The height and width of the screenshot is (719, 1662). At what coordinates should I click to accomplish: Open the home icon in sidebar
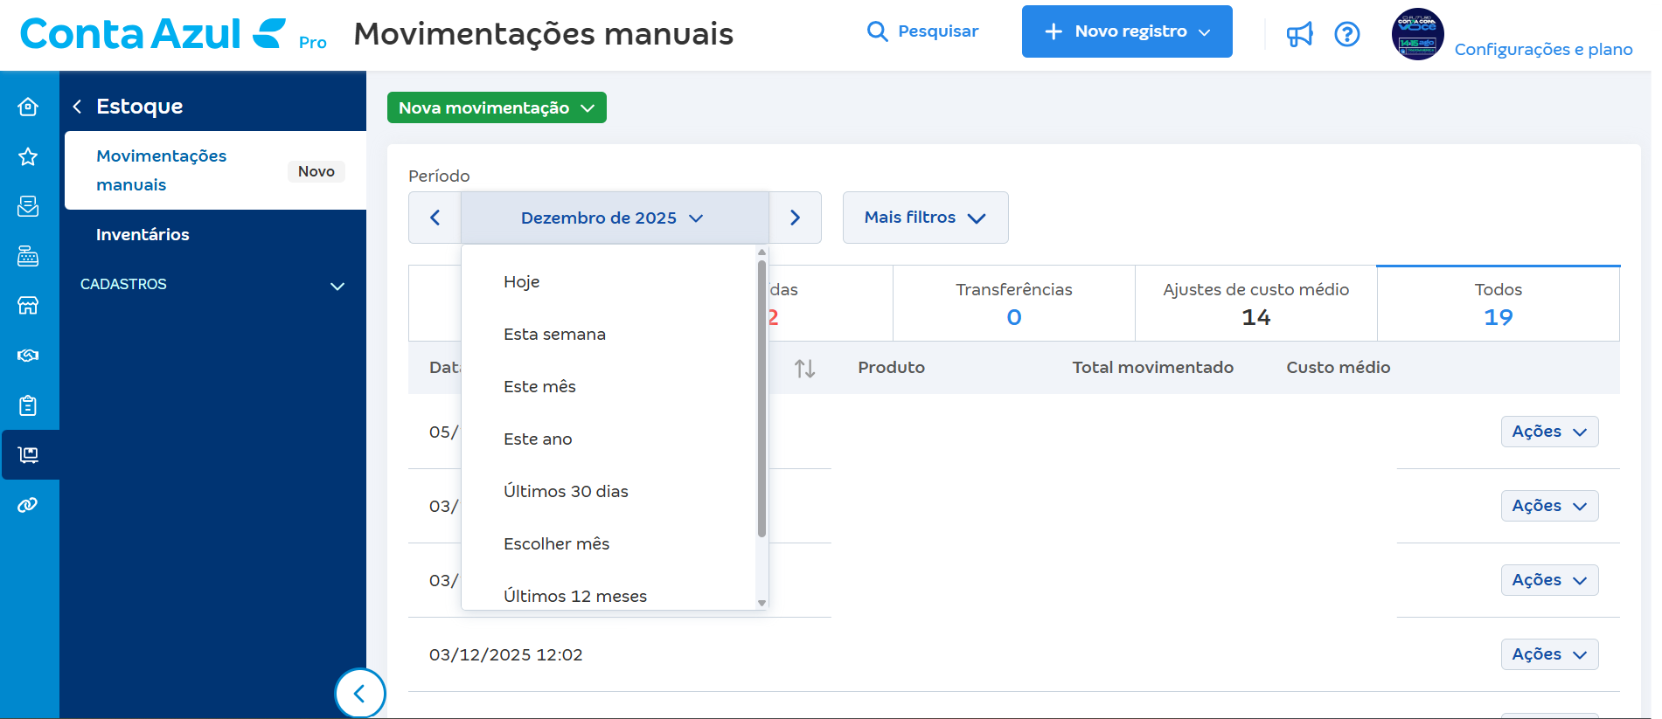click(28, 107)
